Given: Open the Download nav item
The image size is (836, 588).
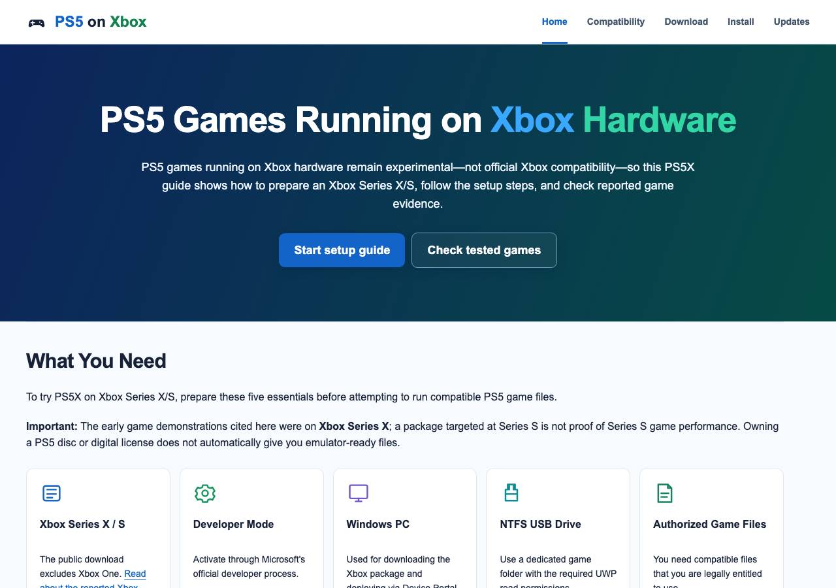Looking at the screenshot, I should [x=686, y=22].
